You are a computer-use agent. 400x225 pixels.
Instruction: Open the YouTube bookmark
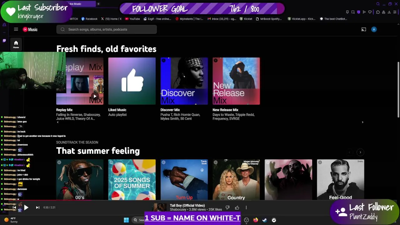click(x=132, y=19)
